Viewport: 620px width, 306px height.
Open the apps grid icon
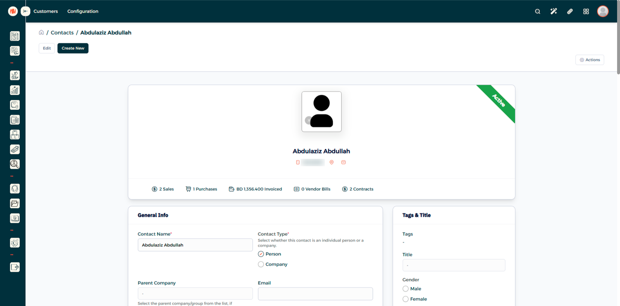pyautogui.click(x=586, y=12)
